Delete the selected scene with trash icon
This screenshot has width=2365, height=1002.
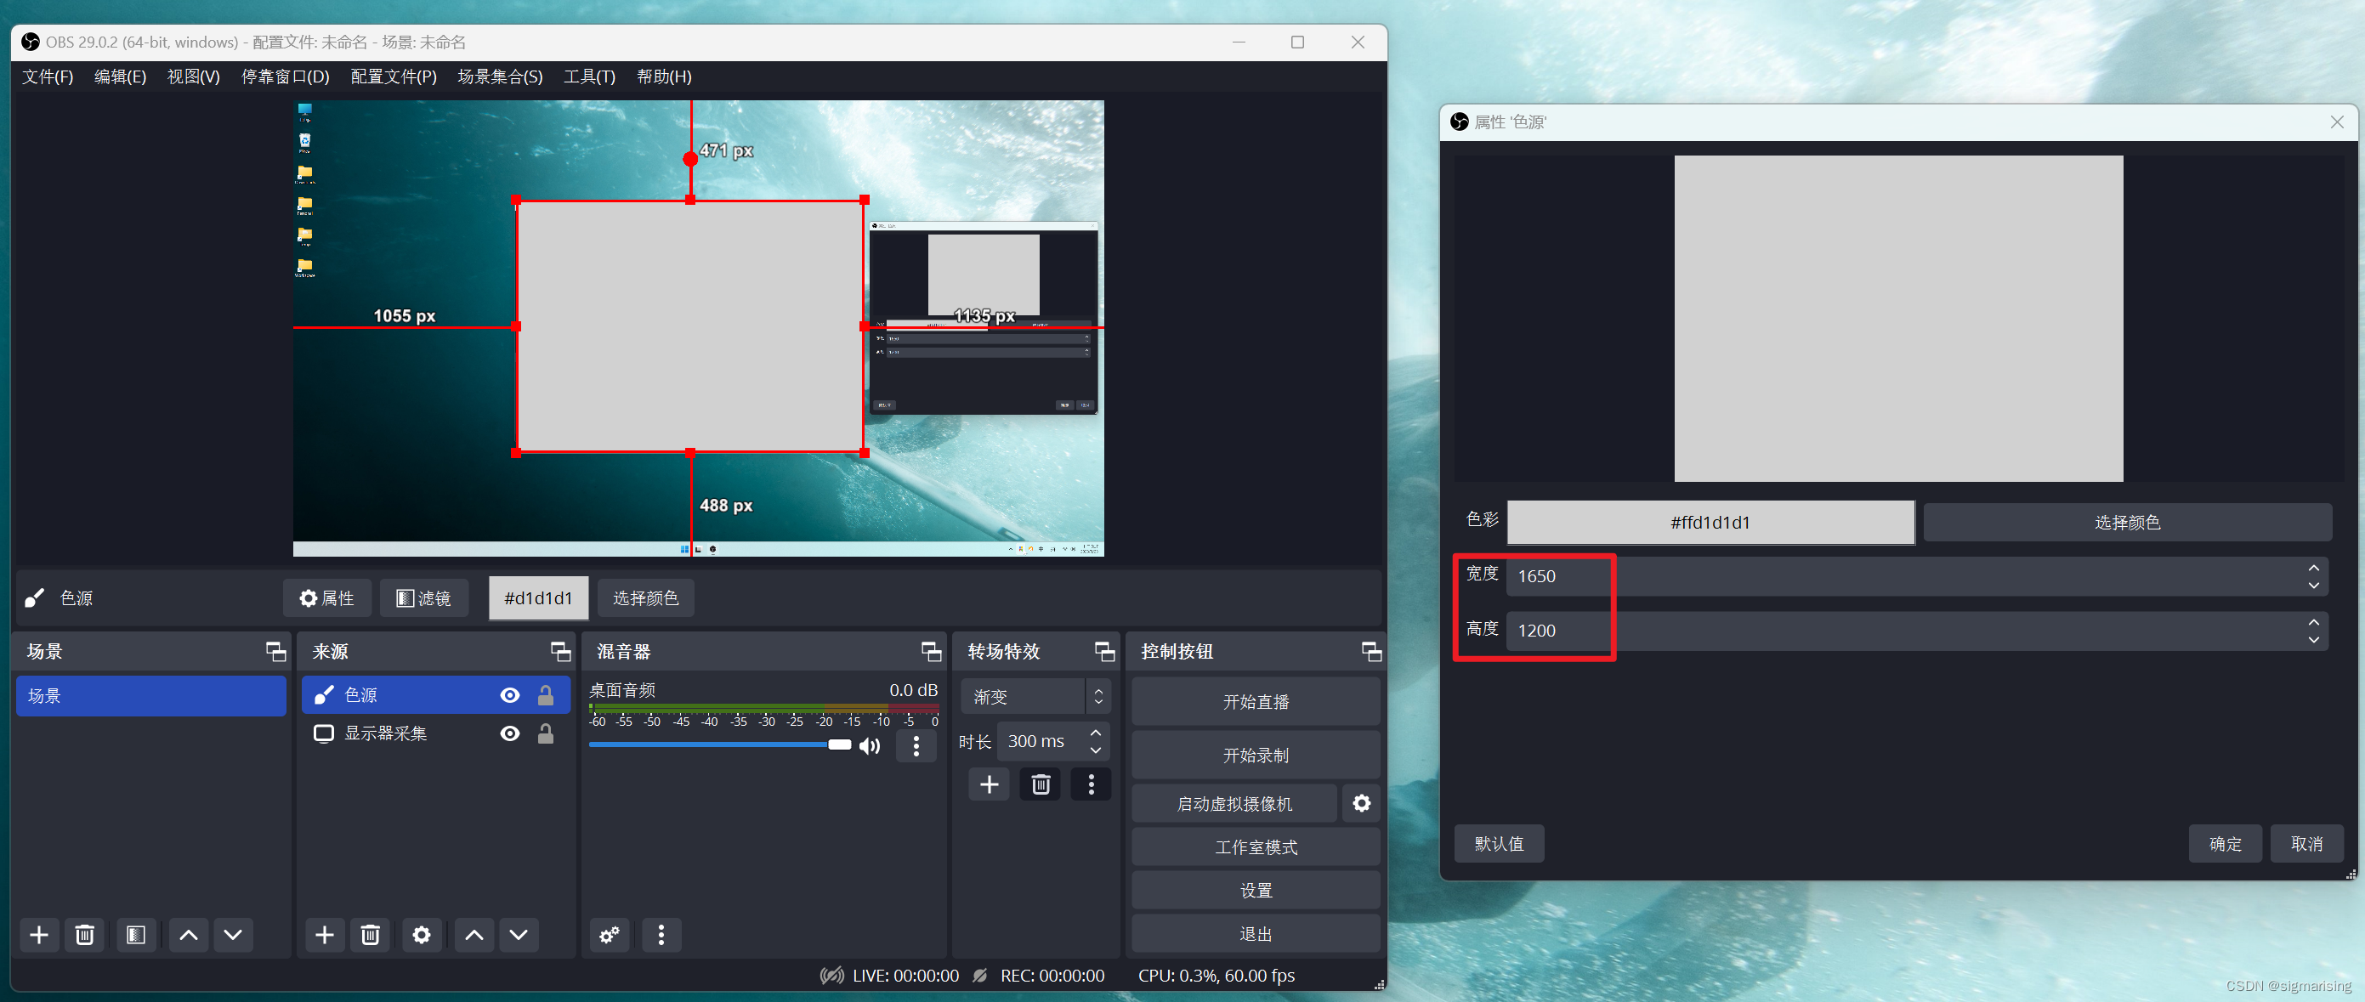[84, 935]
